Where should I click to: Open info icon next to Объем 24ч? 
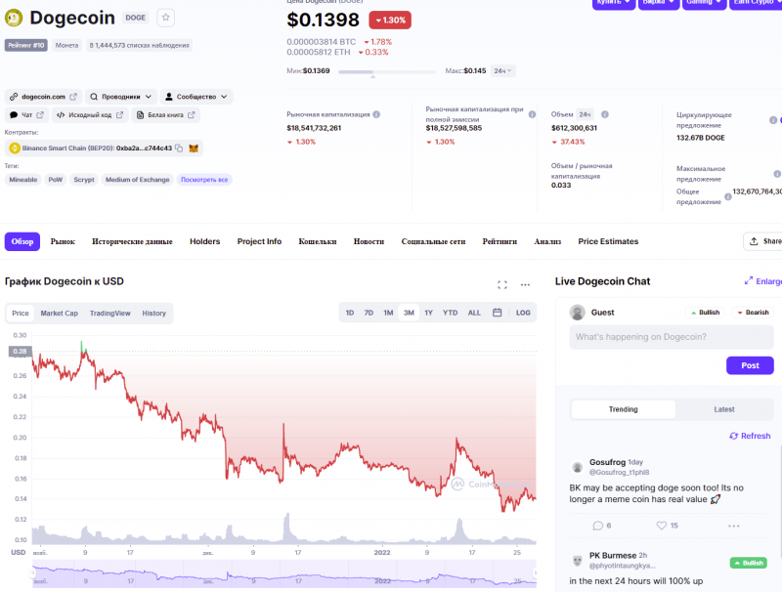pyautogui.click(x=605, y=114)
